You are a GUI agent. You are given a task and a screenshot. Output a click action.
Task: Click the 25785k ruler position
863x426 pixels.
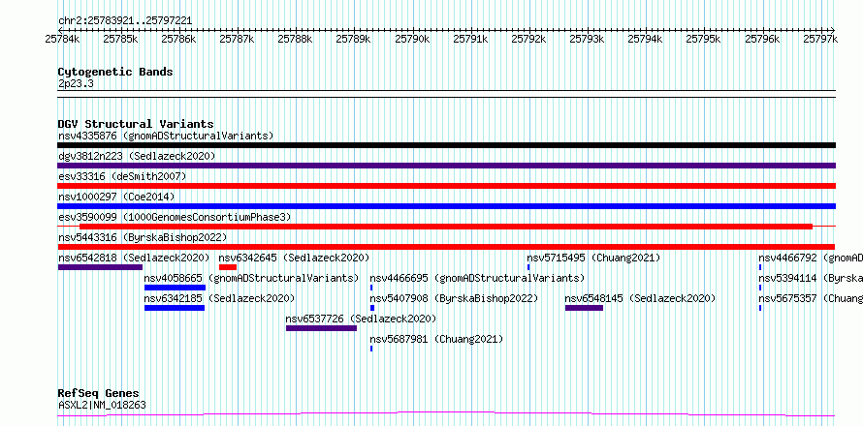120,39
